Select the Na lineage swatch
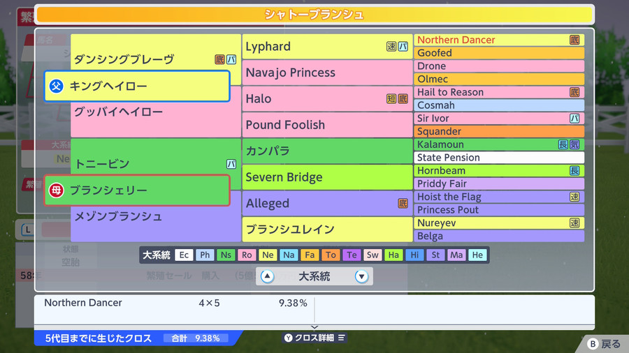Image resolution: width=629 pixels, height=353 pixels. click(289, 255)
